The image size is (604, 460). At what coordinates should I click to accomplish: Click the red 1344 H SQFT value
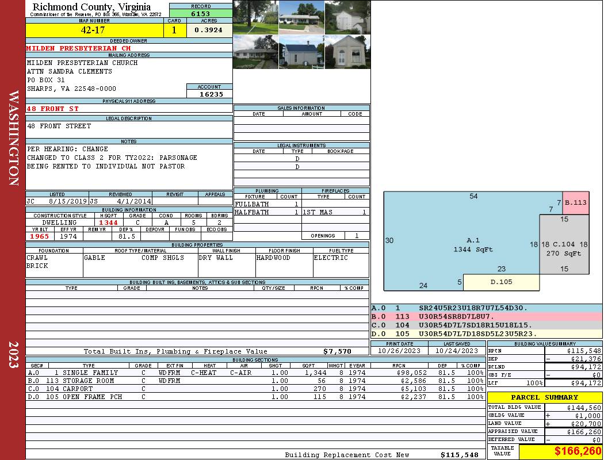[108, 223]
